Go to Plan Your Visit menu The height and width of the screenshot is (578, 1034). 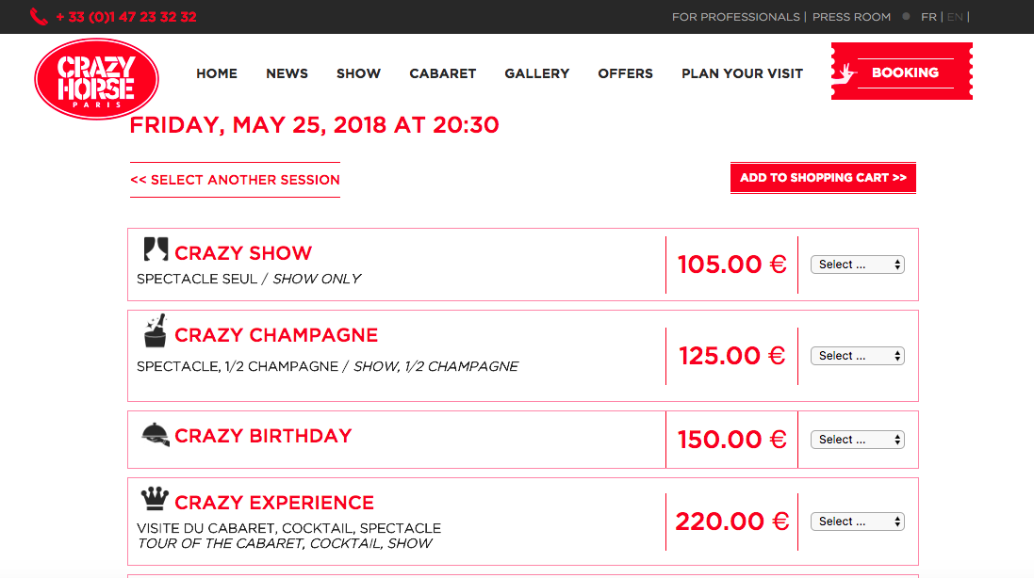tap(742, 73)
